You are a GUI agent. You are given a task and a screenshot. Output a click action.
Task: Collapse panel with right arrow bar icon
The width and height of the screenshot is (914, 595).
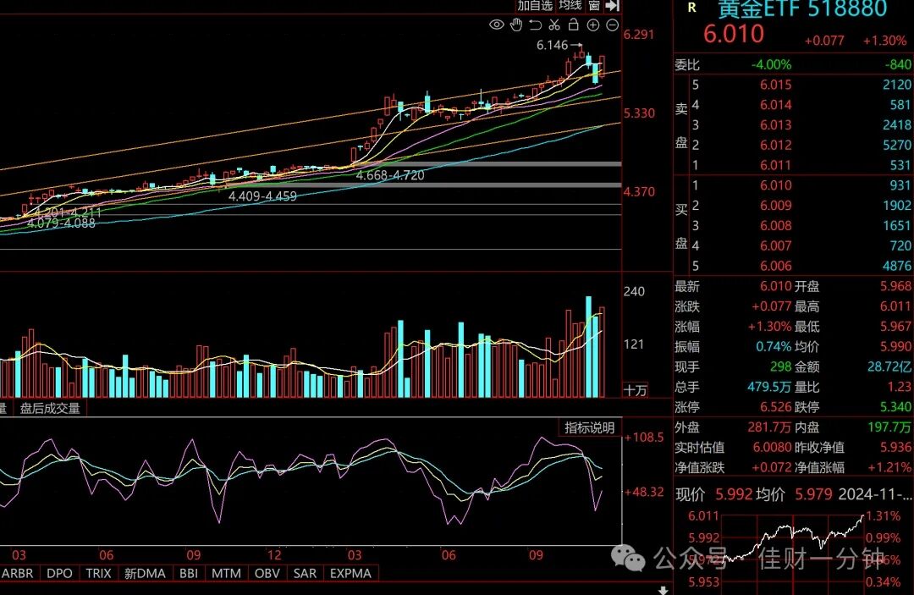pos(612,5)
